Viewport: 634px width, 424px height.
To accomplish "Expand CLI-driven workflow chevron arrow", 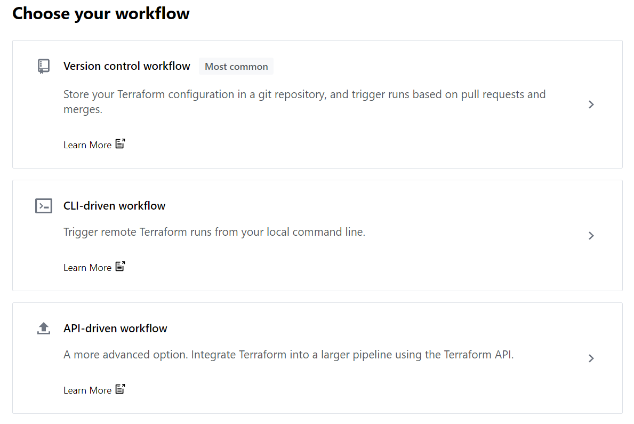I will click(x=591, y=236).
